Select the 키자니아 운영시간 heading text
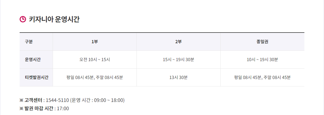 point(54,19)
